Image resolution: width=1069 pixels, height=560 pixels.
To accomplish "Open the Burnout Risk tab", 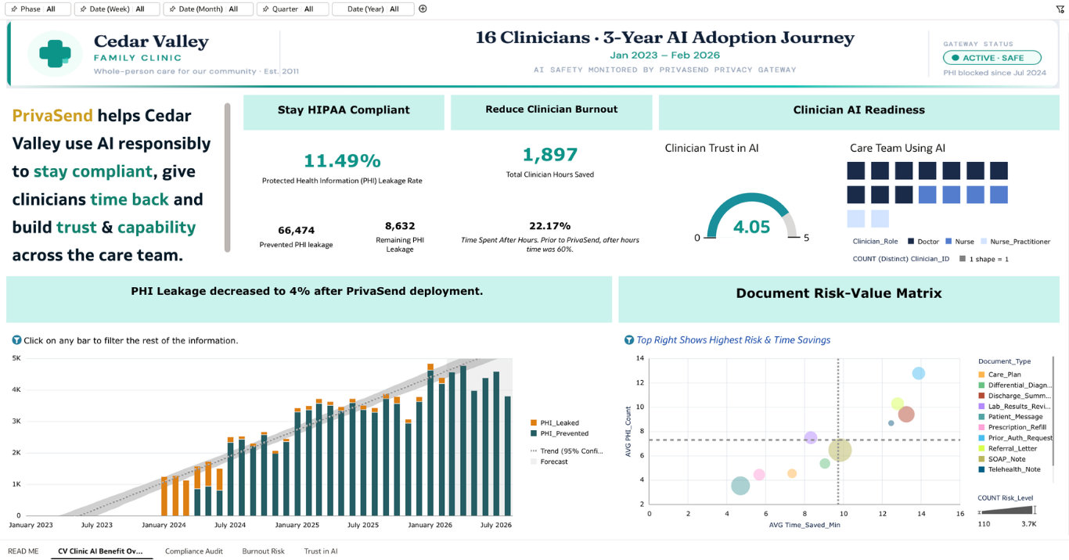I will click(x=263, y=551).
